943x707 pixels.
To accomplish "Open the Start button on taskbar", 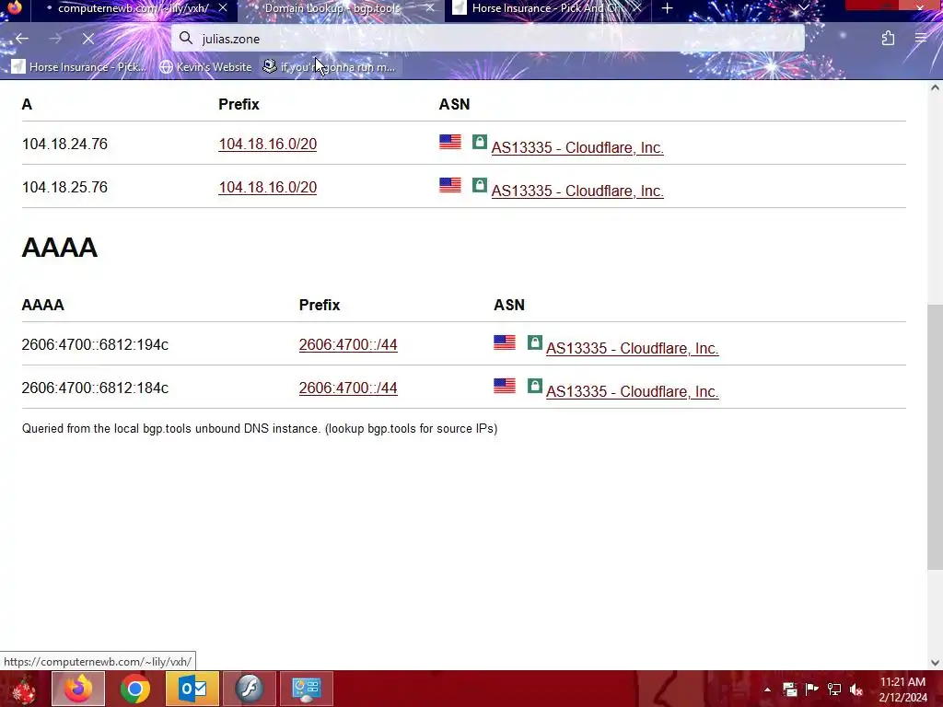I will [23, 689].
